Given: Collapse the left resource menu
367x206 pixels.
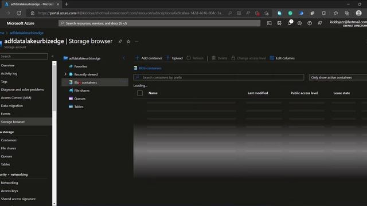Looking at the screenshot, I should pos(52,56).
